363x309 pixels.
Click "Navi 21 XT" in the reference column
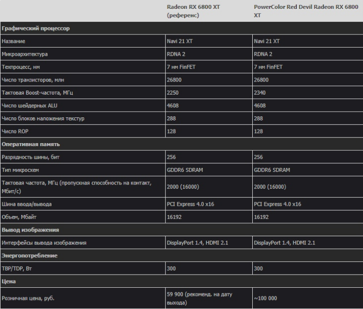click(179, 41)
